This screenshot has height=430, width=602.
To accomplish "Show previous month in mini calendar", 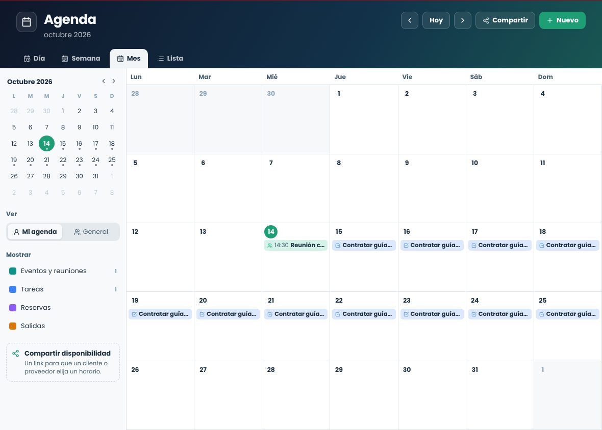I will [x=104, y=81].
